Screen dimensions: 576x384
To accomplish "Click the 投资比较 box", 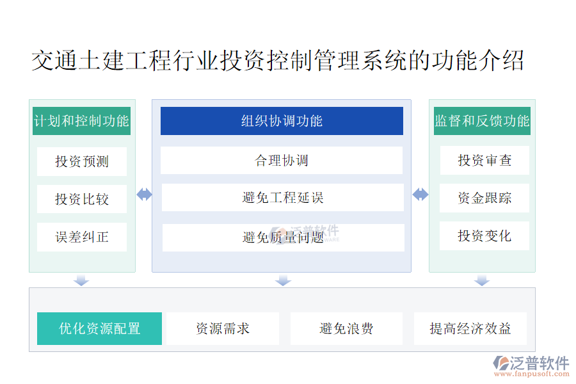I will [81, 199].
